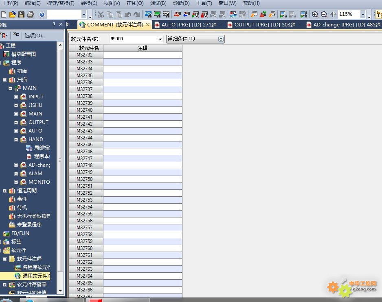
Task: Click the Zoom in magnifier icon
Action: point(315,14)
